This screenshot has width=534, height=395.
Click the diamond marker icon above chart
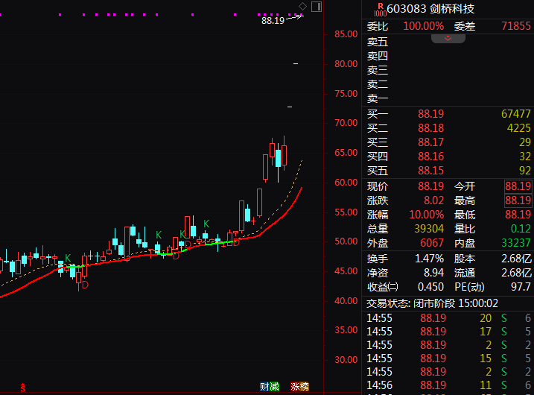[301, 7]
